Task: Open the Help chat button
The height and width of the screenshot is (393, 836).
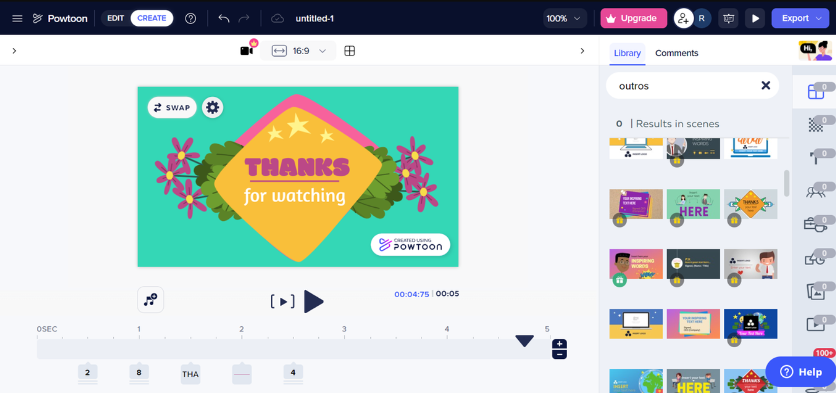Action: (x=800, y=372)
